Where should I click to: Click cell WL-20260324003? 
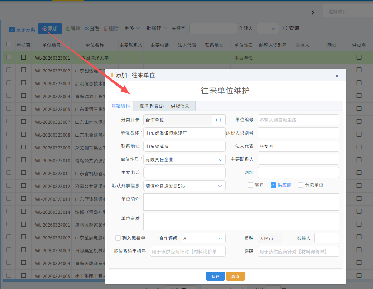(52, 251)
